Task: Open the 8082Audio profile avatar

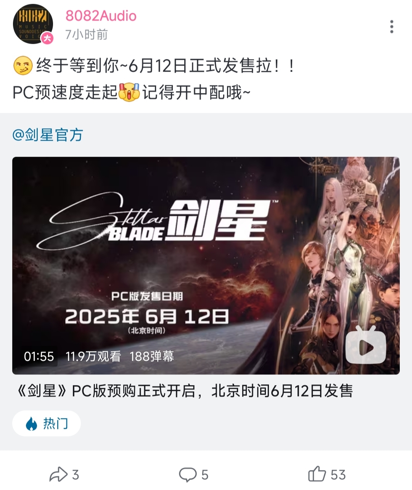Action: [x=33, y=25]
